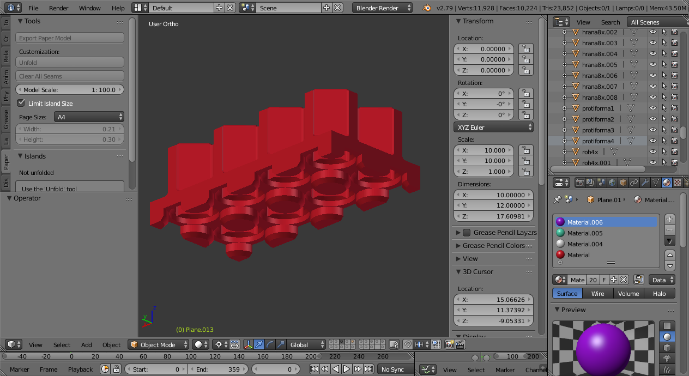Click the outliner vertical scrollbar

pos(683,134)
